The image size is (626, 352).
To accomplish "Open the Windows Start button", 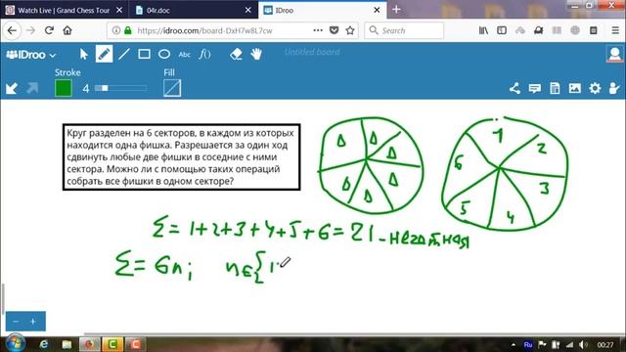I will (16, 343).
